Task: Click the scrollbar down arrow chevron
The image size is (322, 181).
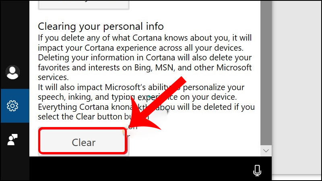Action: 266,151
